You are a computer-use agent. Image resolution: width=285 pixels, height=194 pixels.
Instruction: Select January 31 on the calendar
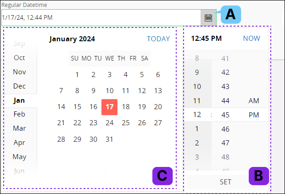[109, 139]
